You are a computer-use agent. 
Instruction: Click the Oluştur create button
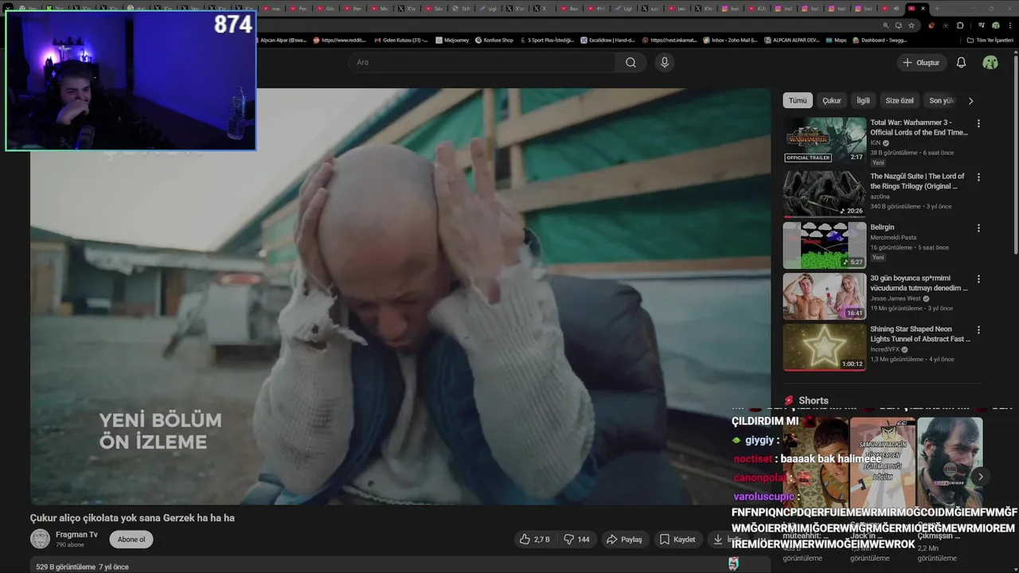coord(921,62)
